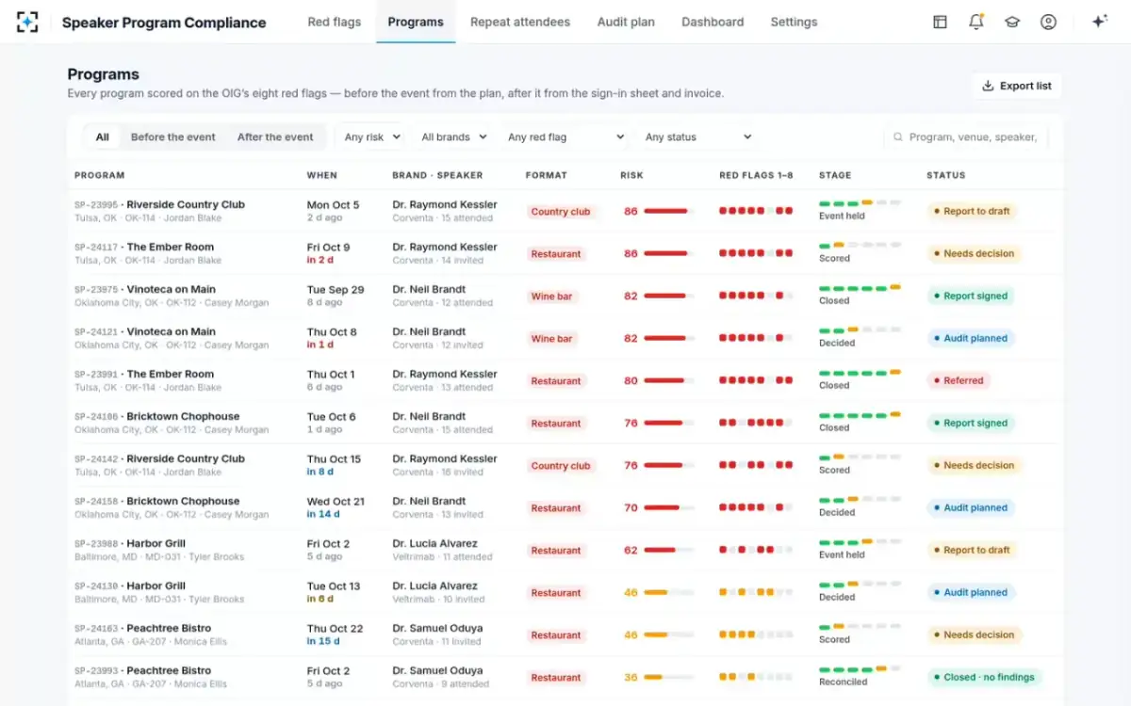Click Export list button
1131x706 pixels.
(1016, 86)
